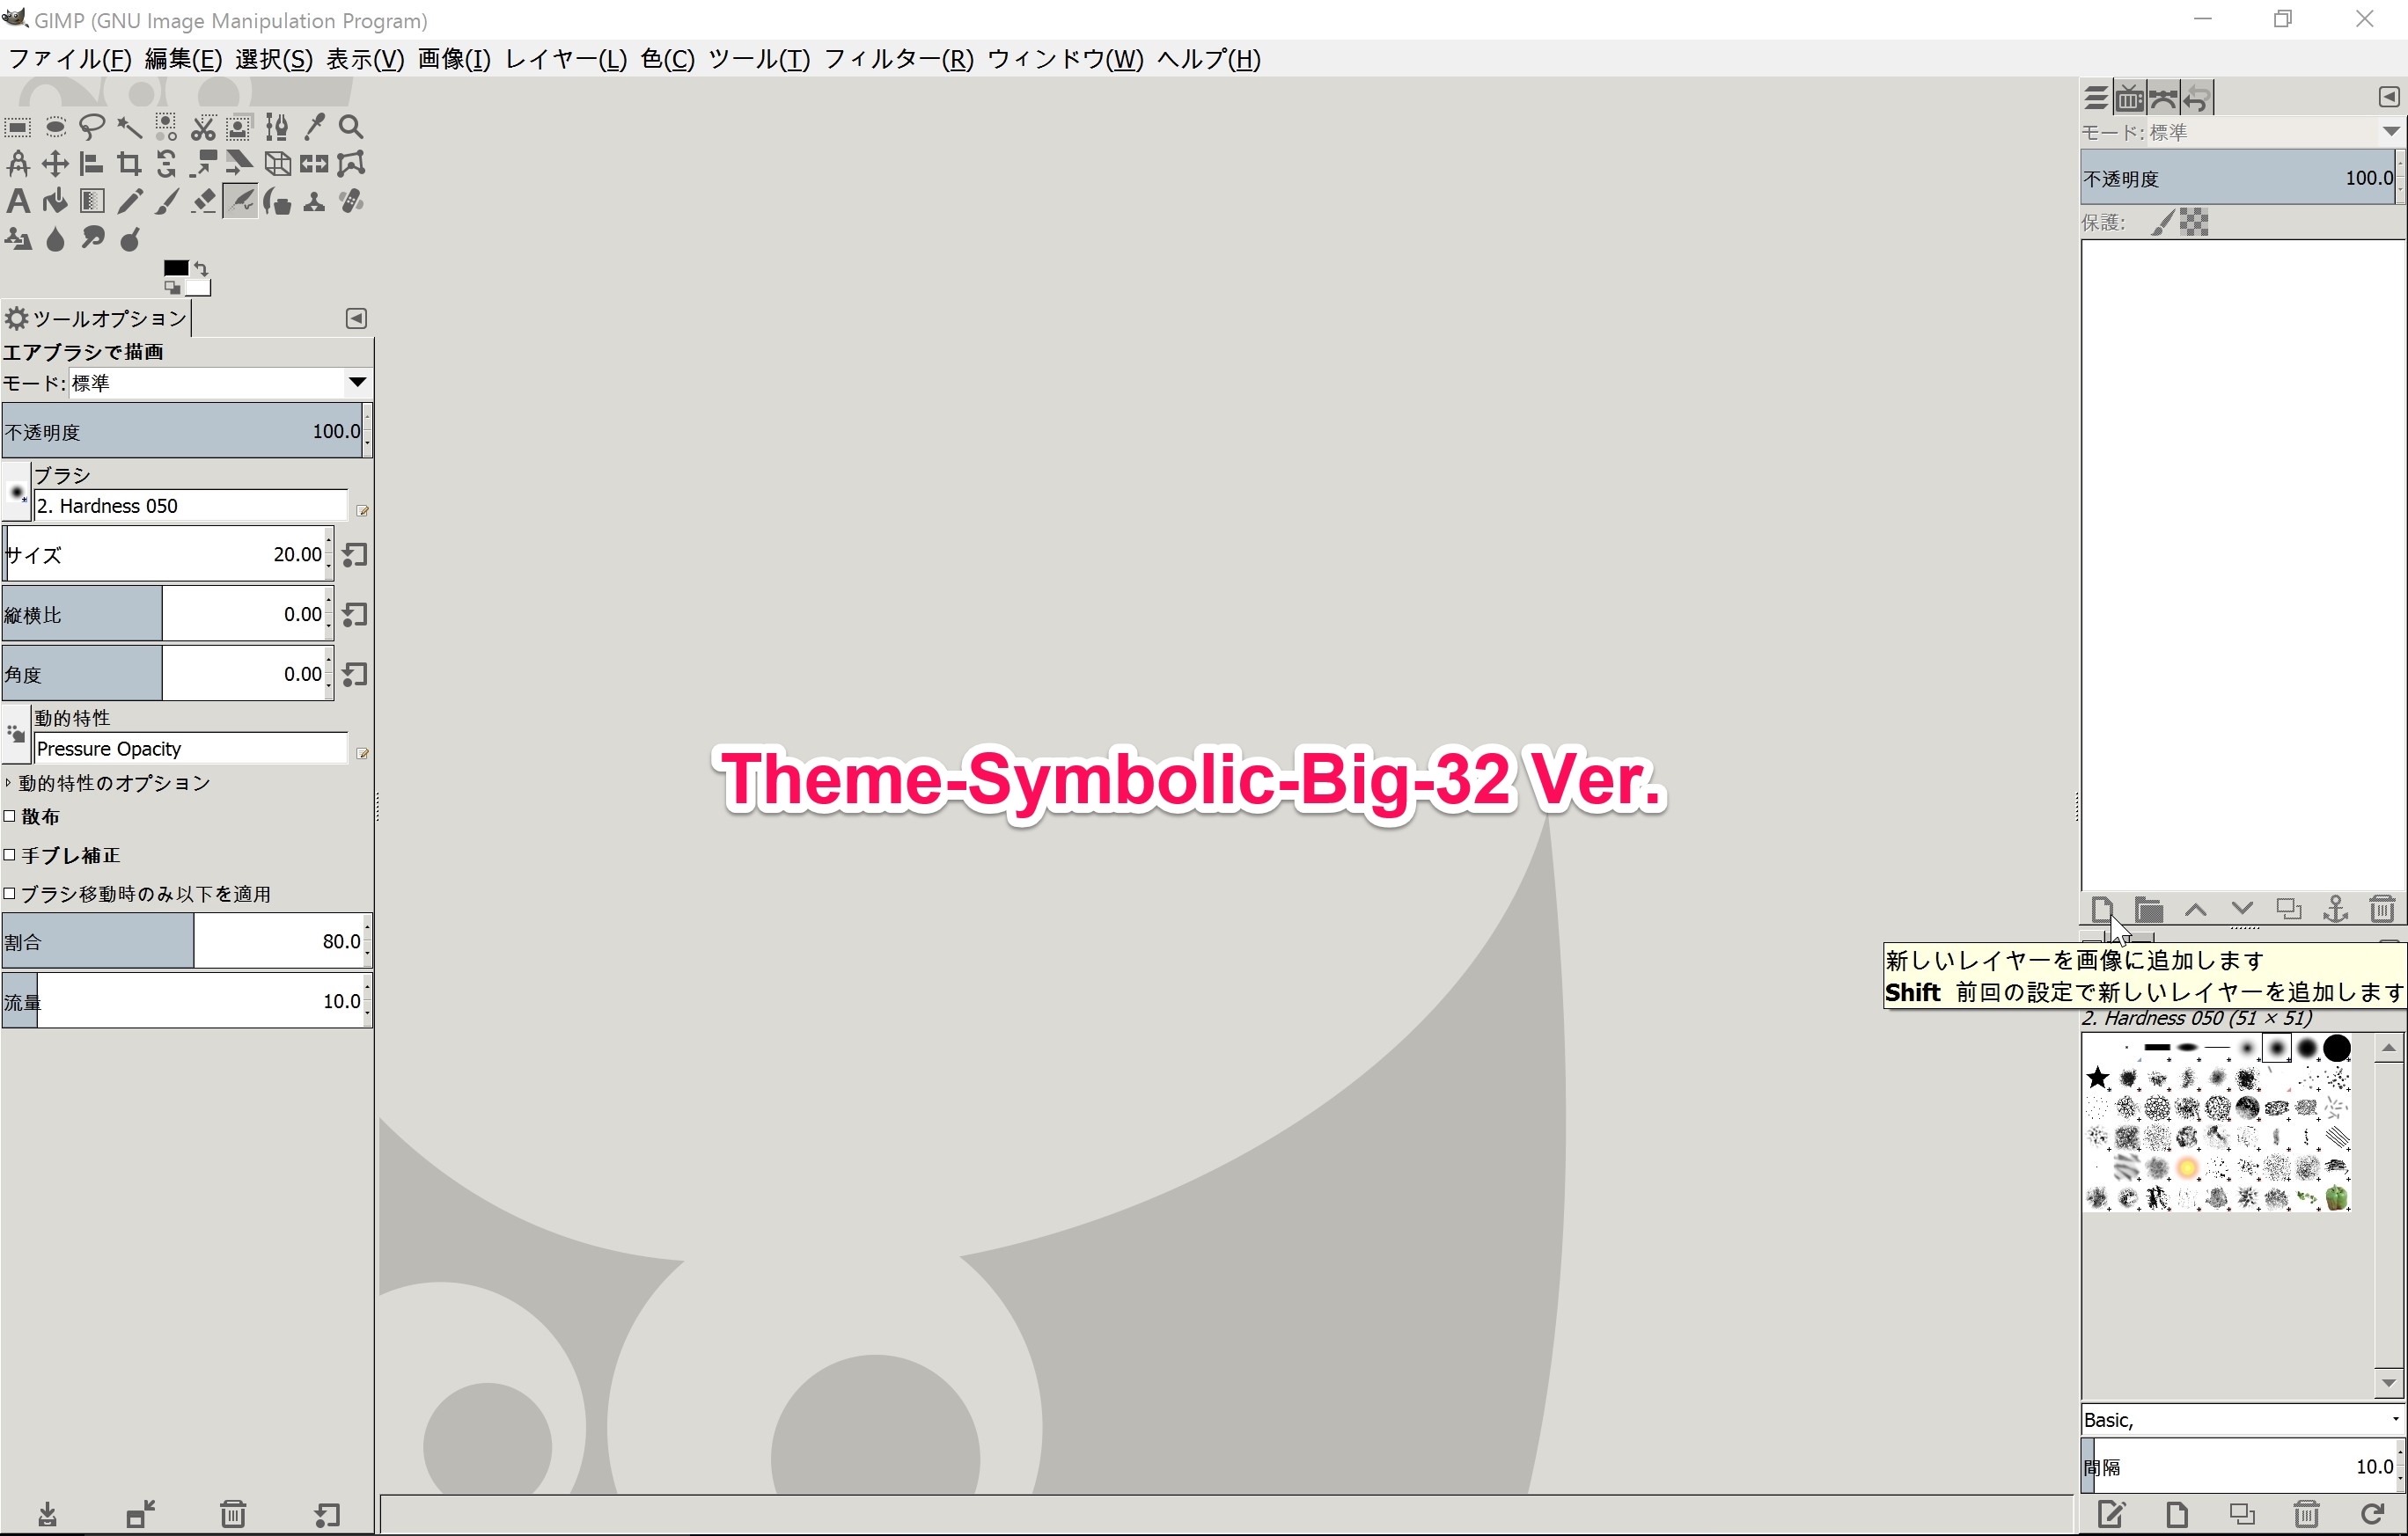
Task: Anchor the floating layer
Action: tap(2334, 911)
